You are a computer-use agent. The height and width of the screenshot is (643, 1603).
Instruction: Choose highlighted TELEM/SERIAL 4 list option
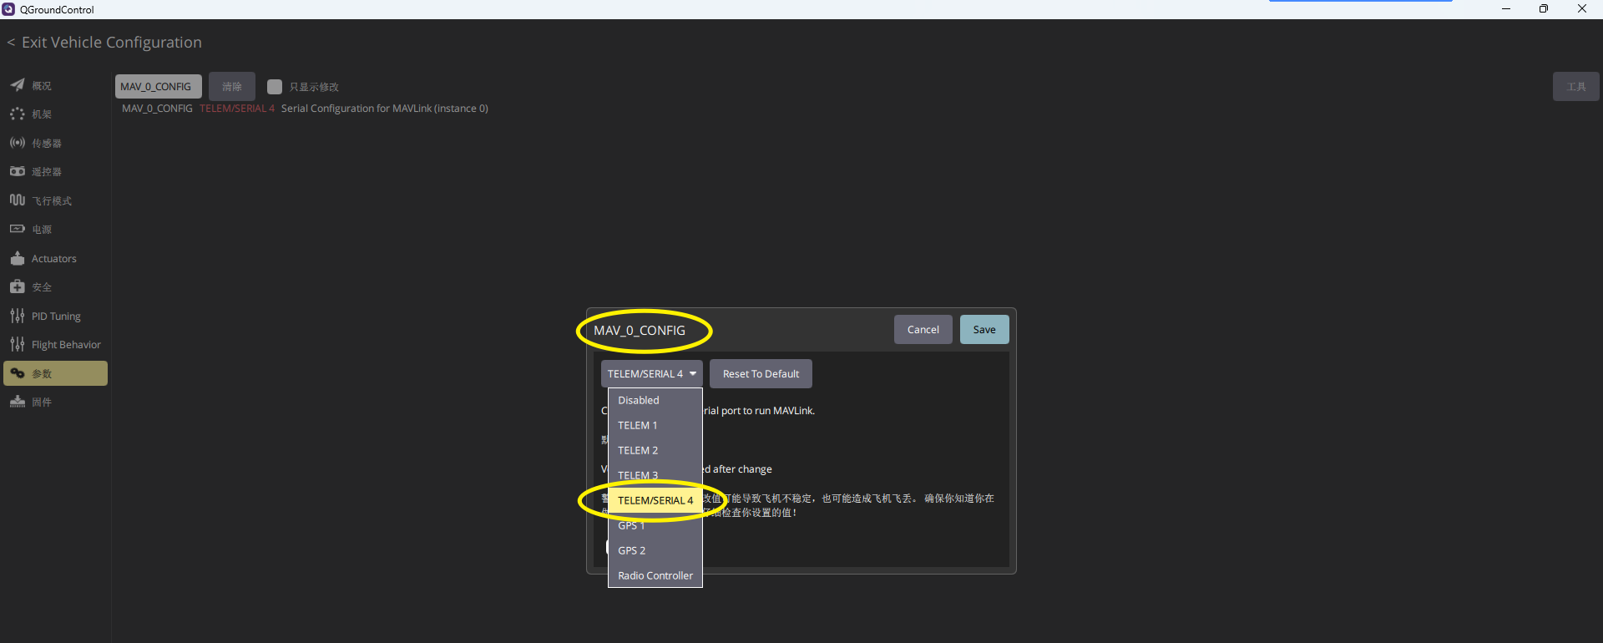(655, 501)
